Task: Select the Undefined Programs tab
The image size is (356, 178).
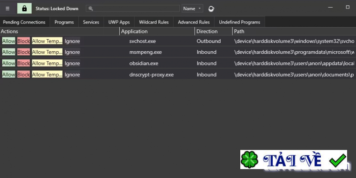Action: [239, 22]
